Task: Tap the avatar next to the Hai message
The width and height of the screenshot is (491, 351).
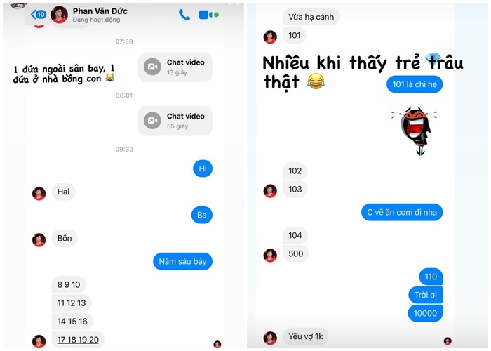Action: (39, 193)
